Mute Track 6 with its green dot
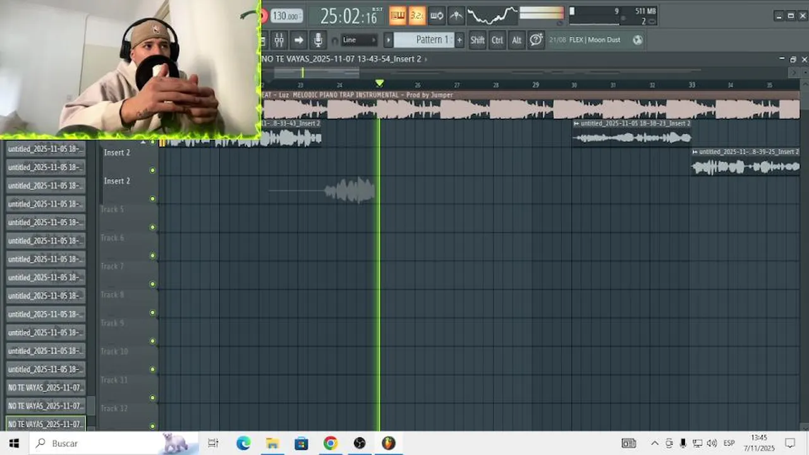This screenshot has height=455, width=809. coord(152,256)
